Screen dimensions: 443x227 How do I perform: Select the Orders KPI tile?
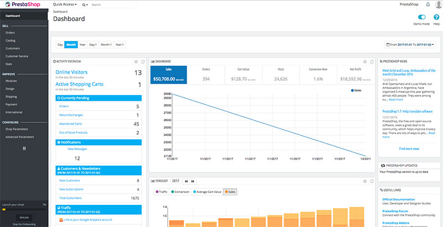206,75
